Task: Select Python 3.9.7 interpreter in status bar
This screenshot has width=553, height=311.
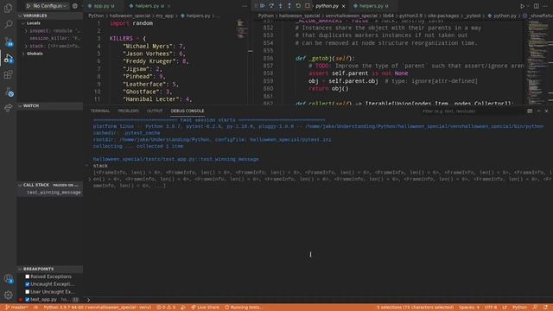Action: pyautogui.click(x=97, y=308)
